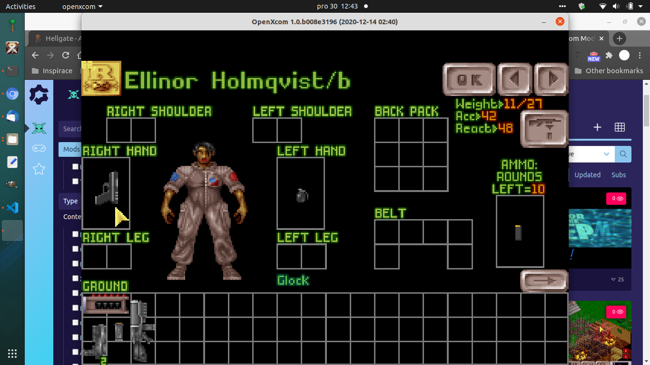Click the first Left Shoulder slot
Image resolution: width=650 pixels, height=365 pixels.
click(265, 130)
